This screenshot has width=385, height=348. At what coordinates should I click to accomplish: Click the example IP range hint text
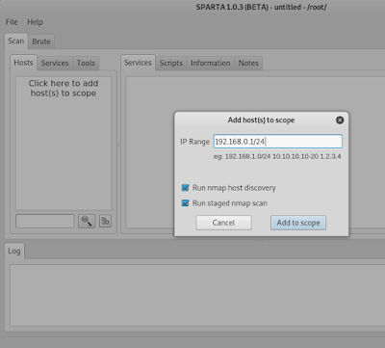(x=277, y=157)
